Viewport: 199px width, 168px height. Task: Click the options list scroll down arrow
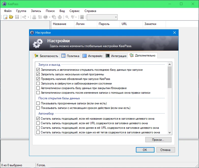tap(169, 133)
